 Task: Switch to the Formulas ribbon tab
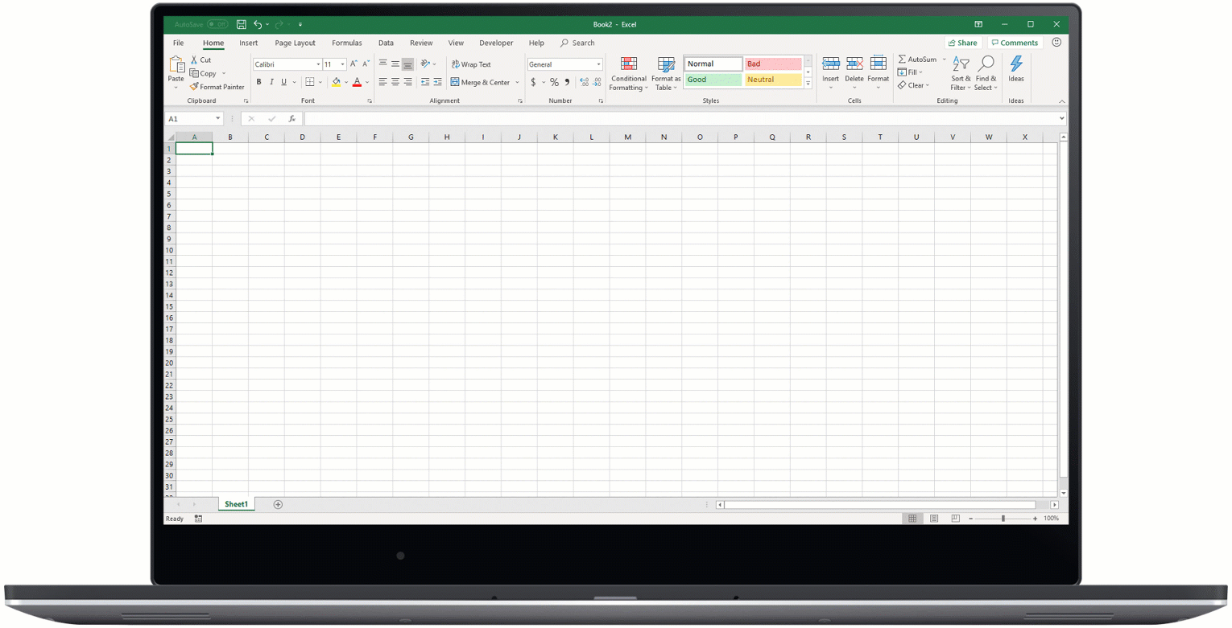pyautogui.click(x=347, y=43)
